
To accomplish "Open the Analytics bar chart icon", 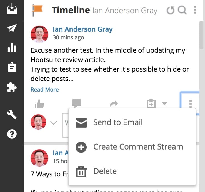I will [x=12, y=47].
